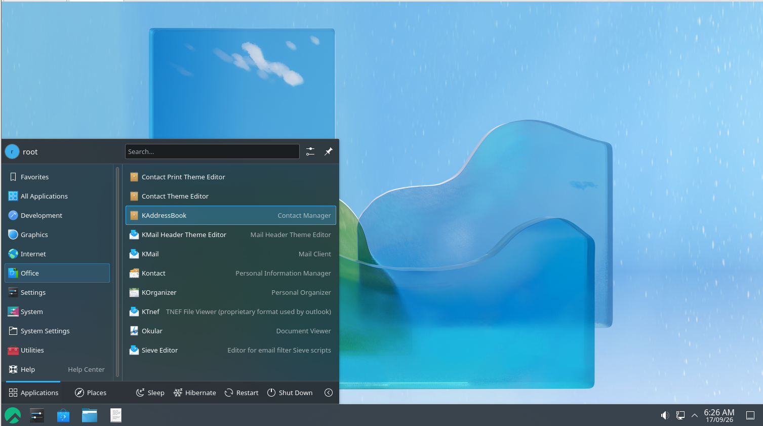Launch KMail mail client

coord(230,254)
